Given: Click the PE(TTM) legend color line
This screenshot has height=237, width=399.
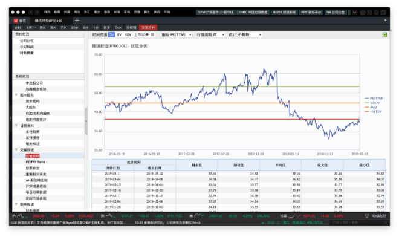Looking at the screenshot, I should [367, 99].
